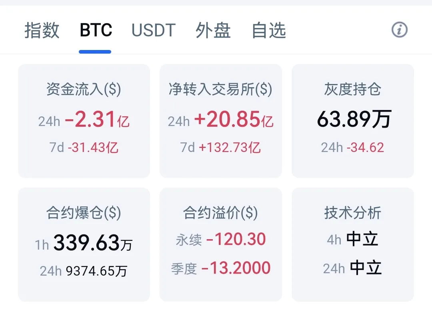Tap the info icon at top right

[400, 30]
